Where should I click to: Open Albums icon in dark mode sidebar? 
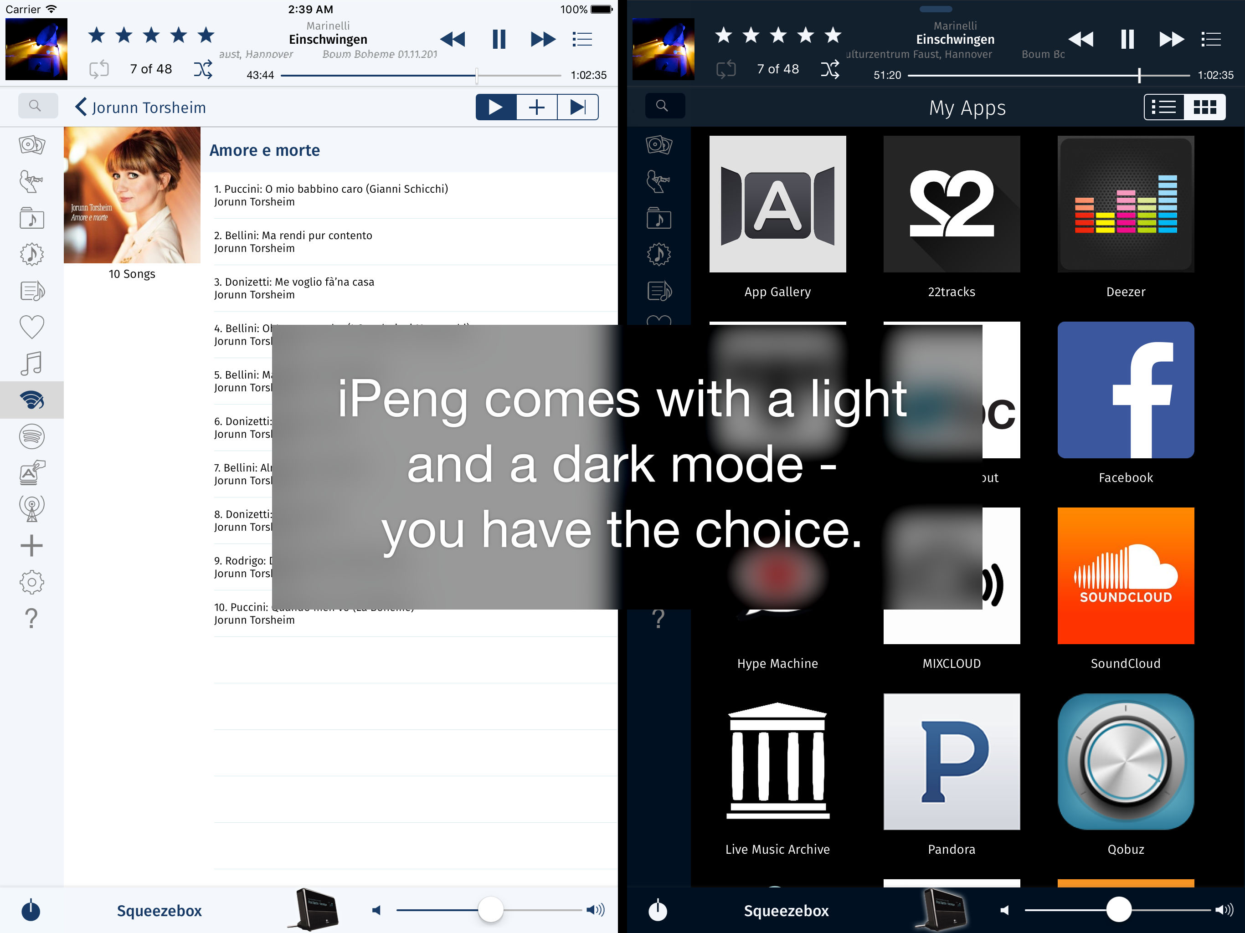659,145
